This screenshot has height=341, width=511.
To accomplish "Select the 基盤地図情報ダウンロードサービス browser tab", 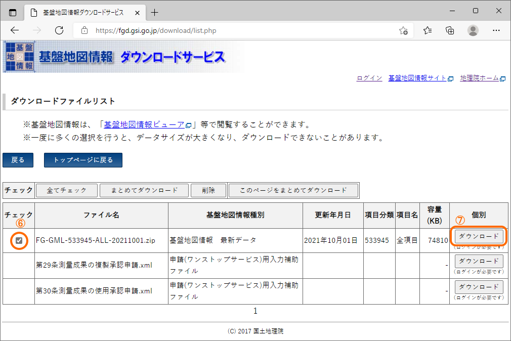I will point(86,13).
